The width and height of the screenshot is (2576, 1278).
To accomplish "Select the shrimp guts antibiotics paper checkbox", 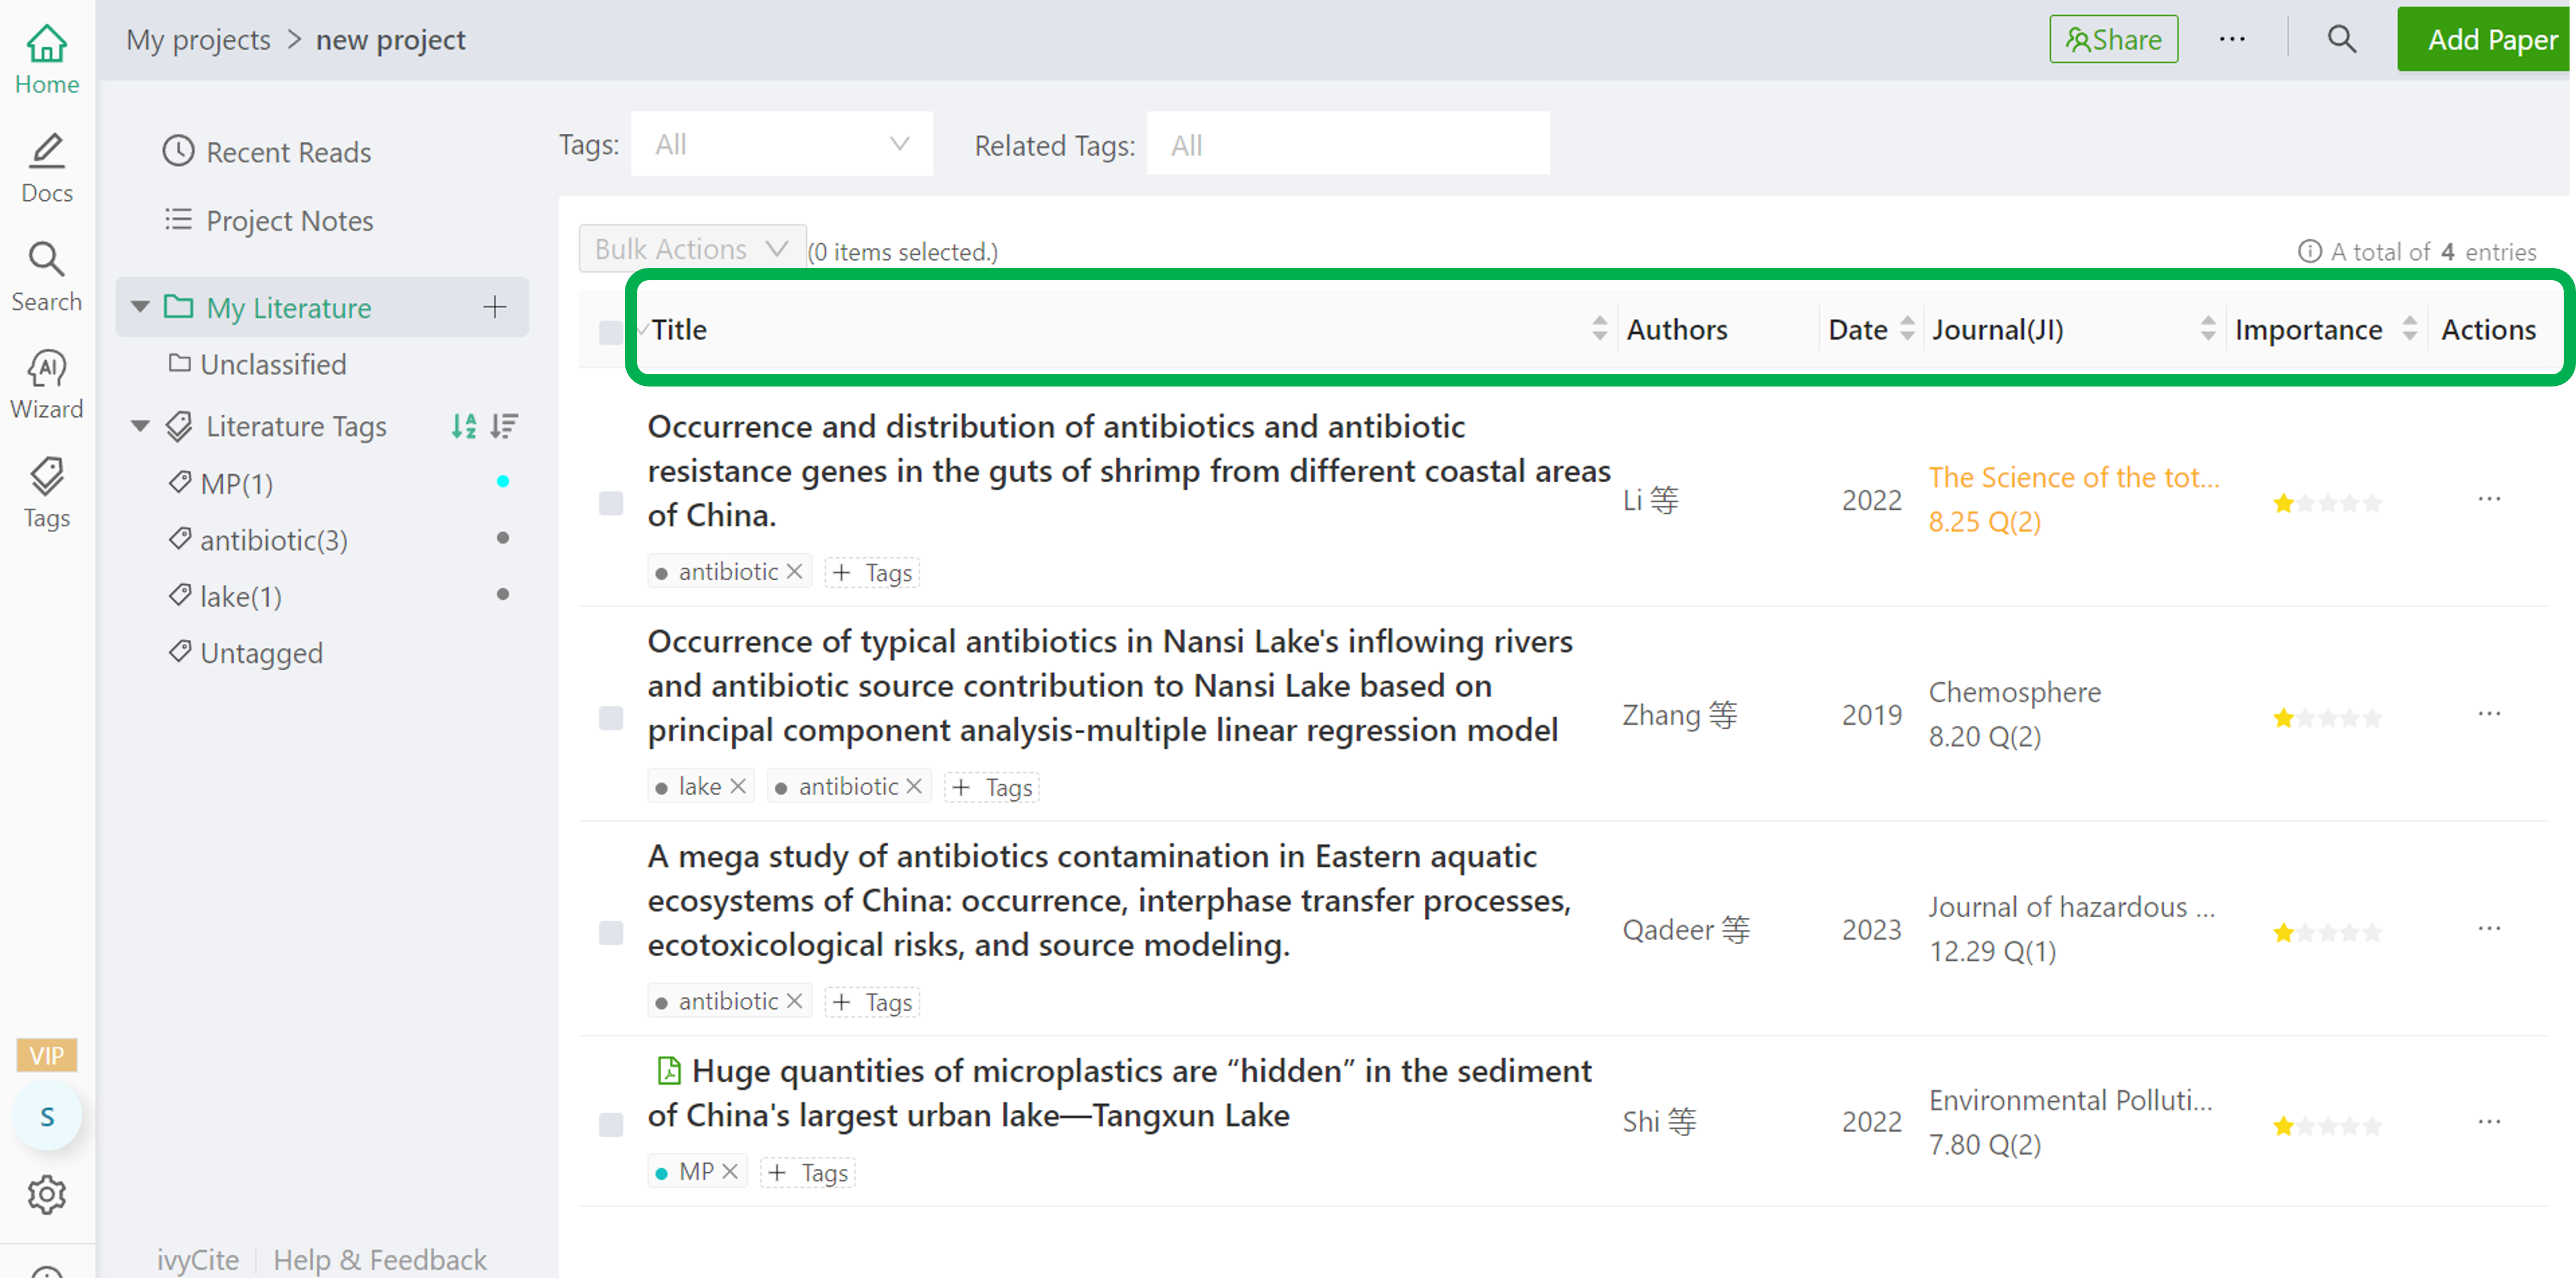I will (x=610, y=503).
